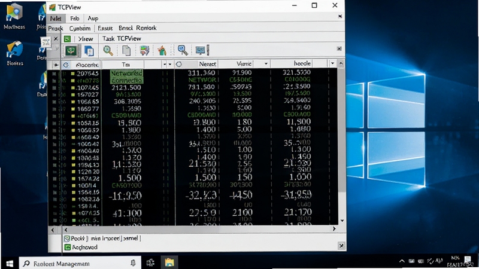Open Task View on the taskbar
Image resolution: width=479 pixels, height=269 pixels.
150,262
